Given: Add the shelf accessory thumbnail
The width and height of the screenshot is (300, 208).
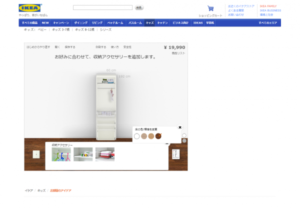Looking at the screenshot, I should tap(83, 154).
